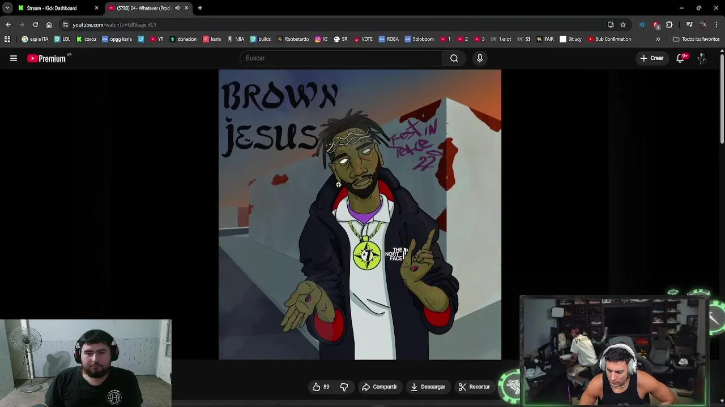Click the red extension icon in toolbar
Viewport: 725px width, 407px height.
pos(656,25)
